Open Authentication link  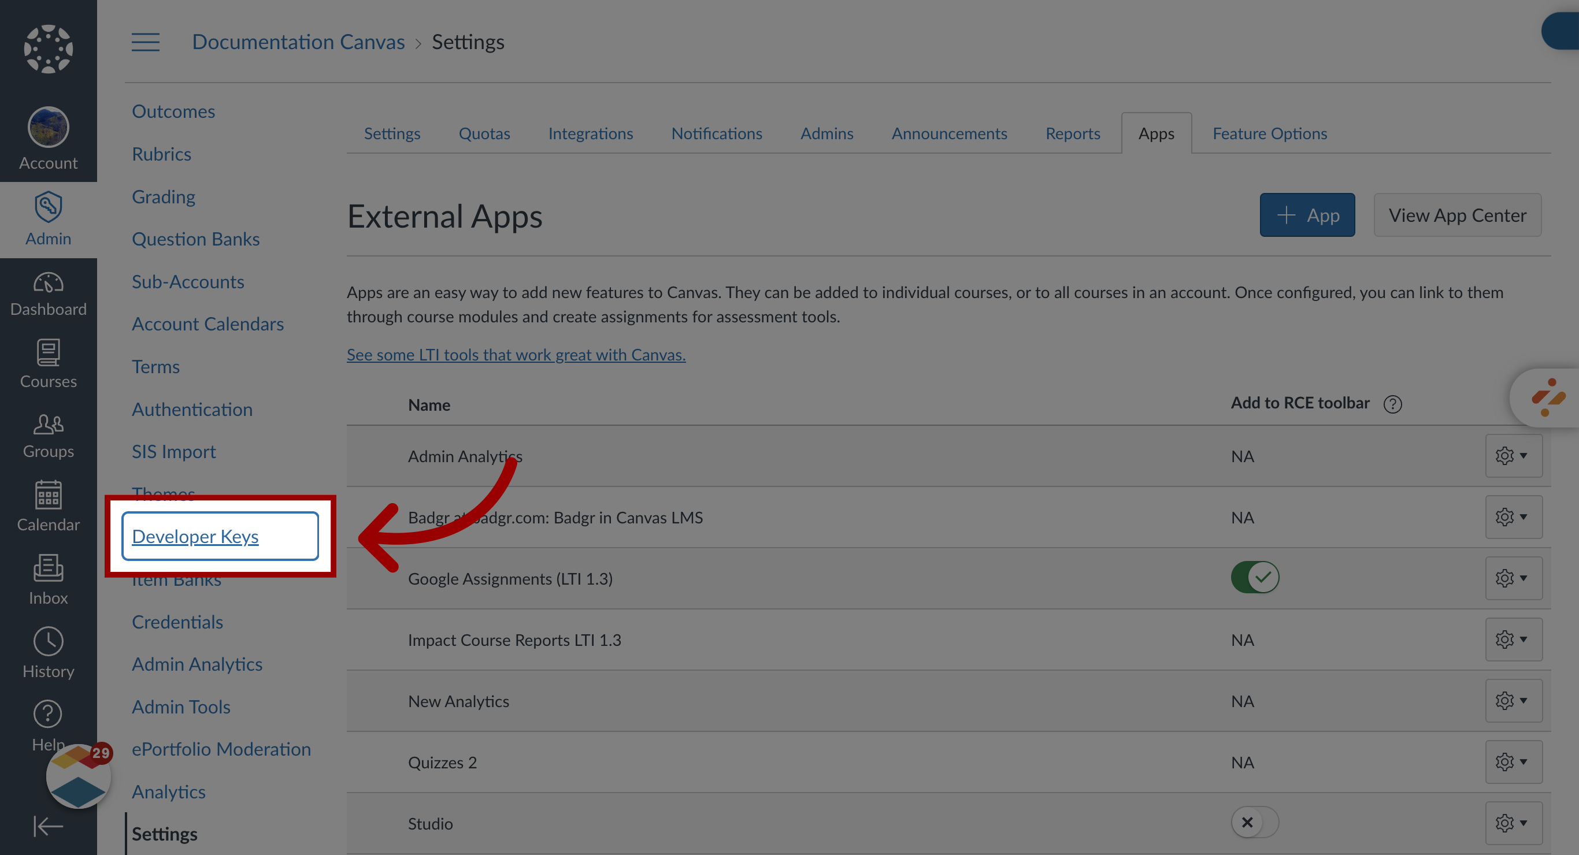click(x=192, y=409)
